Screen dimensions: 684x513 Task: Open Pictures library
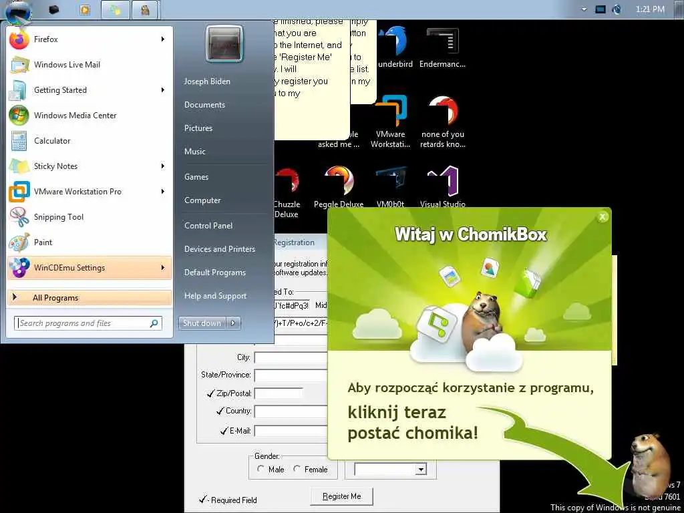click(198, 128)
